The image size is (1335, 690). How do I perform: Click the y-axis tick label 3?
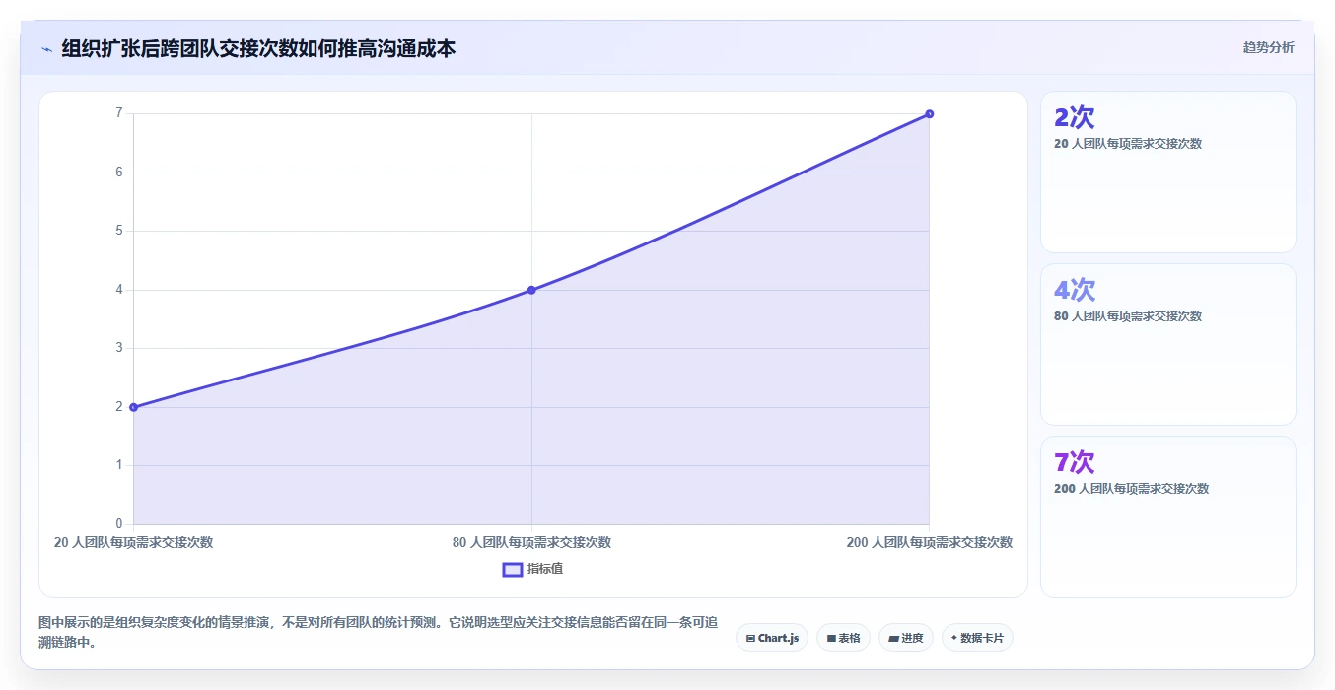point(119,348)
